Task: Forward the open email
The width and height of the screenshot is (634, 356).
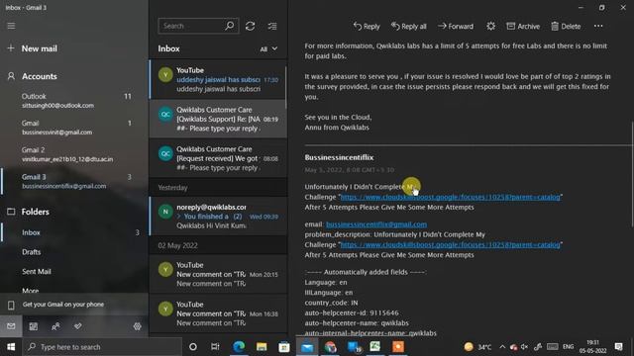Action: pos(456,27)
